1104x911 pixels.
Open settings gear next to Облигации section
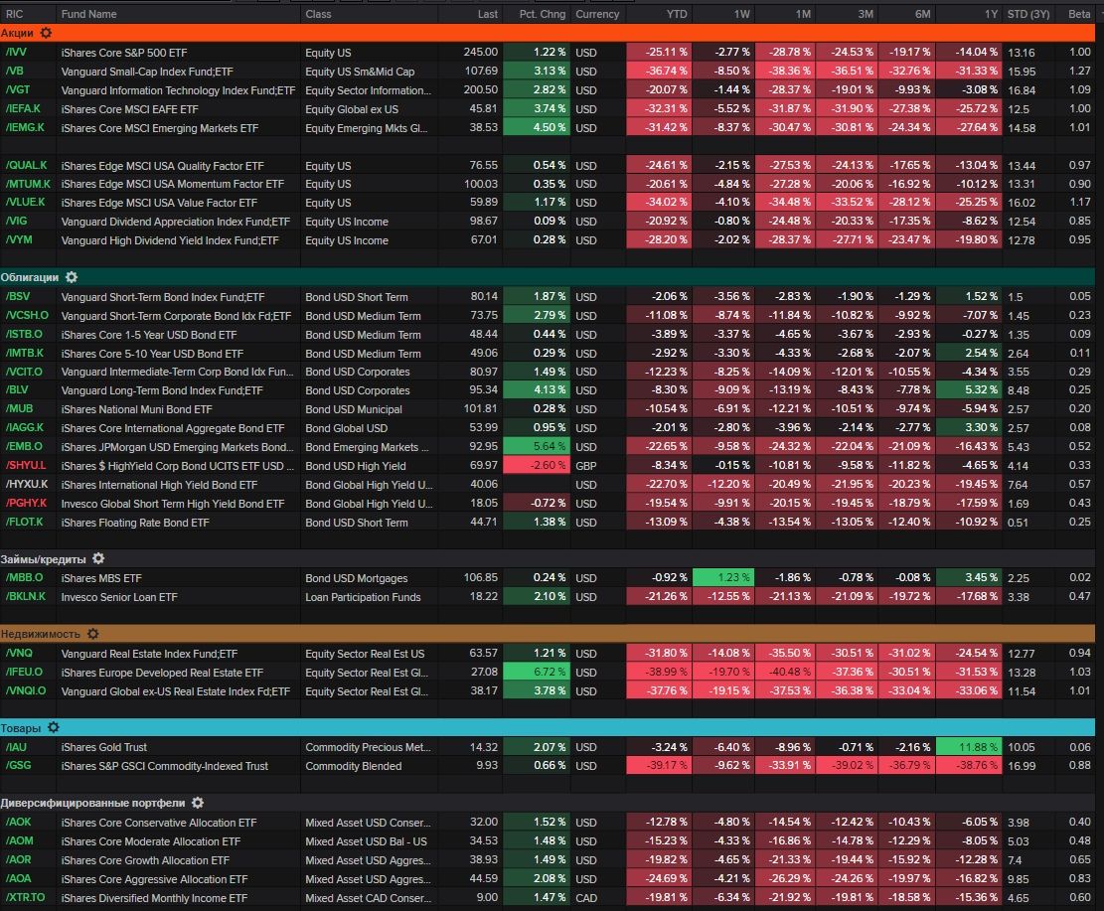point(72,277)
